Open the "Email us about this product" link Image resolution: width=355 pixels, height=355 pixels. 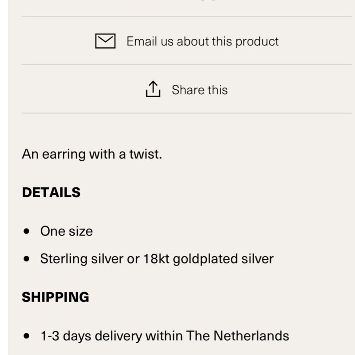[x=202, y=41]
